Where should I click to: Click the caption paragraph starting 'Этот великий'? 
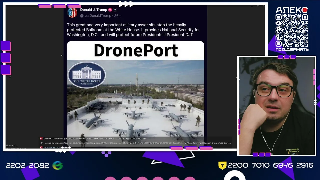tap(135, 143)
